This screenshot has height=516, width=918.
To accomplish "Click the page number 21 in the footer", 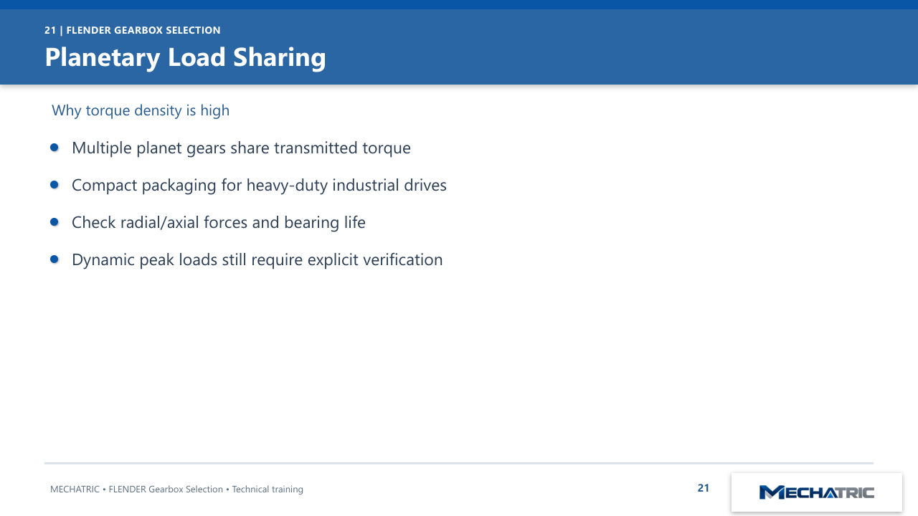I will pos(704,488).
